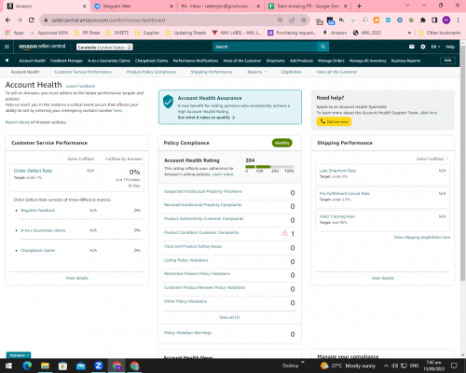The width and height of the screenshot is (466, 373).
Task: Open the tab search chevron in Chrome
Action: click(x=407, y=6)
